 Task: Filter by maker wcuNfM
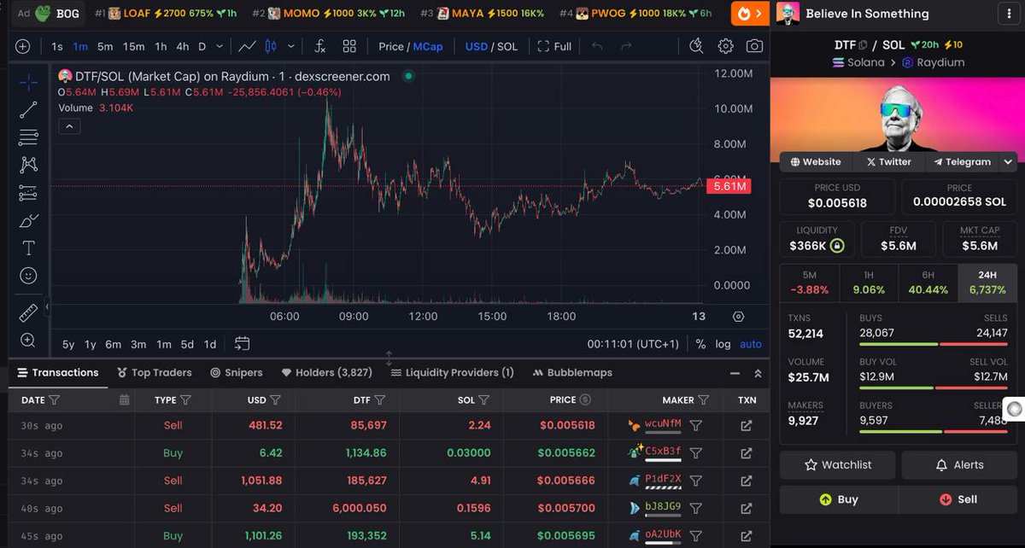click(x=696, y=425)
